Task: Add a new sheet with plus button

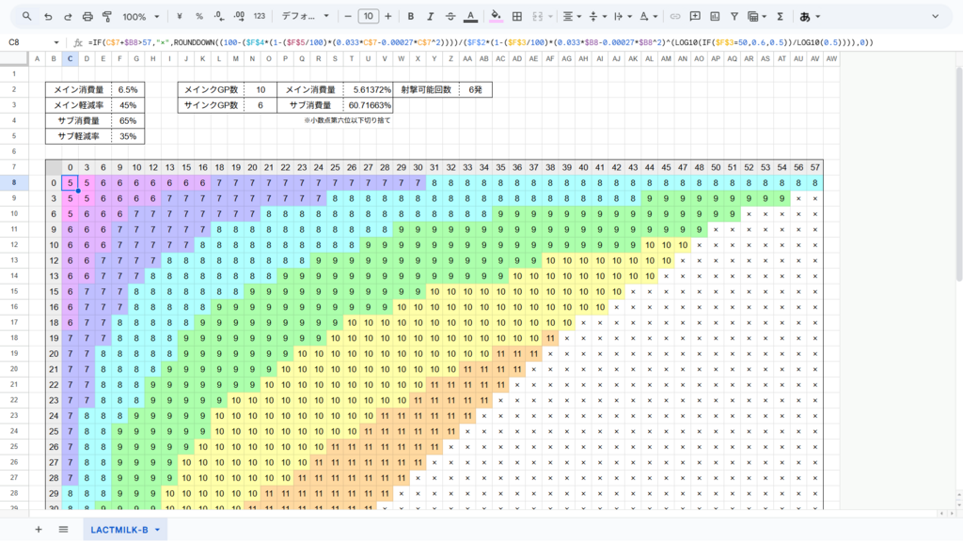Action: pos(39,530)
